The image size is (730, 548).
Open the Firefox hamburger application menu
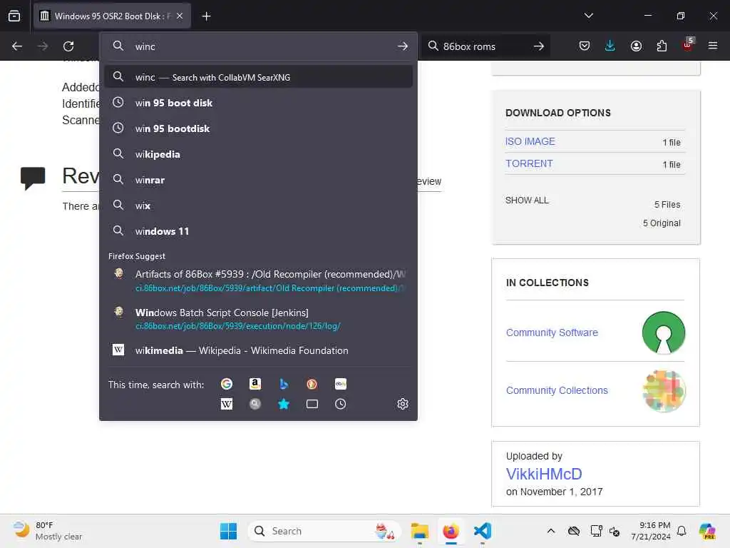tap(713, 46)
